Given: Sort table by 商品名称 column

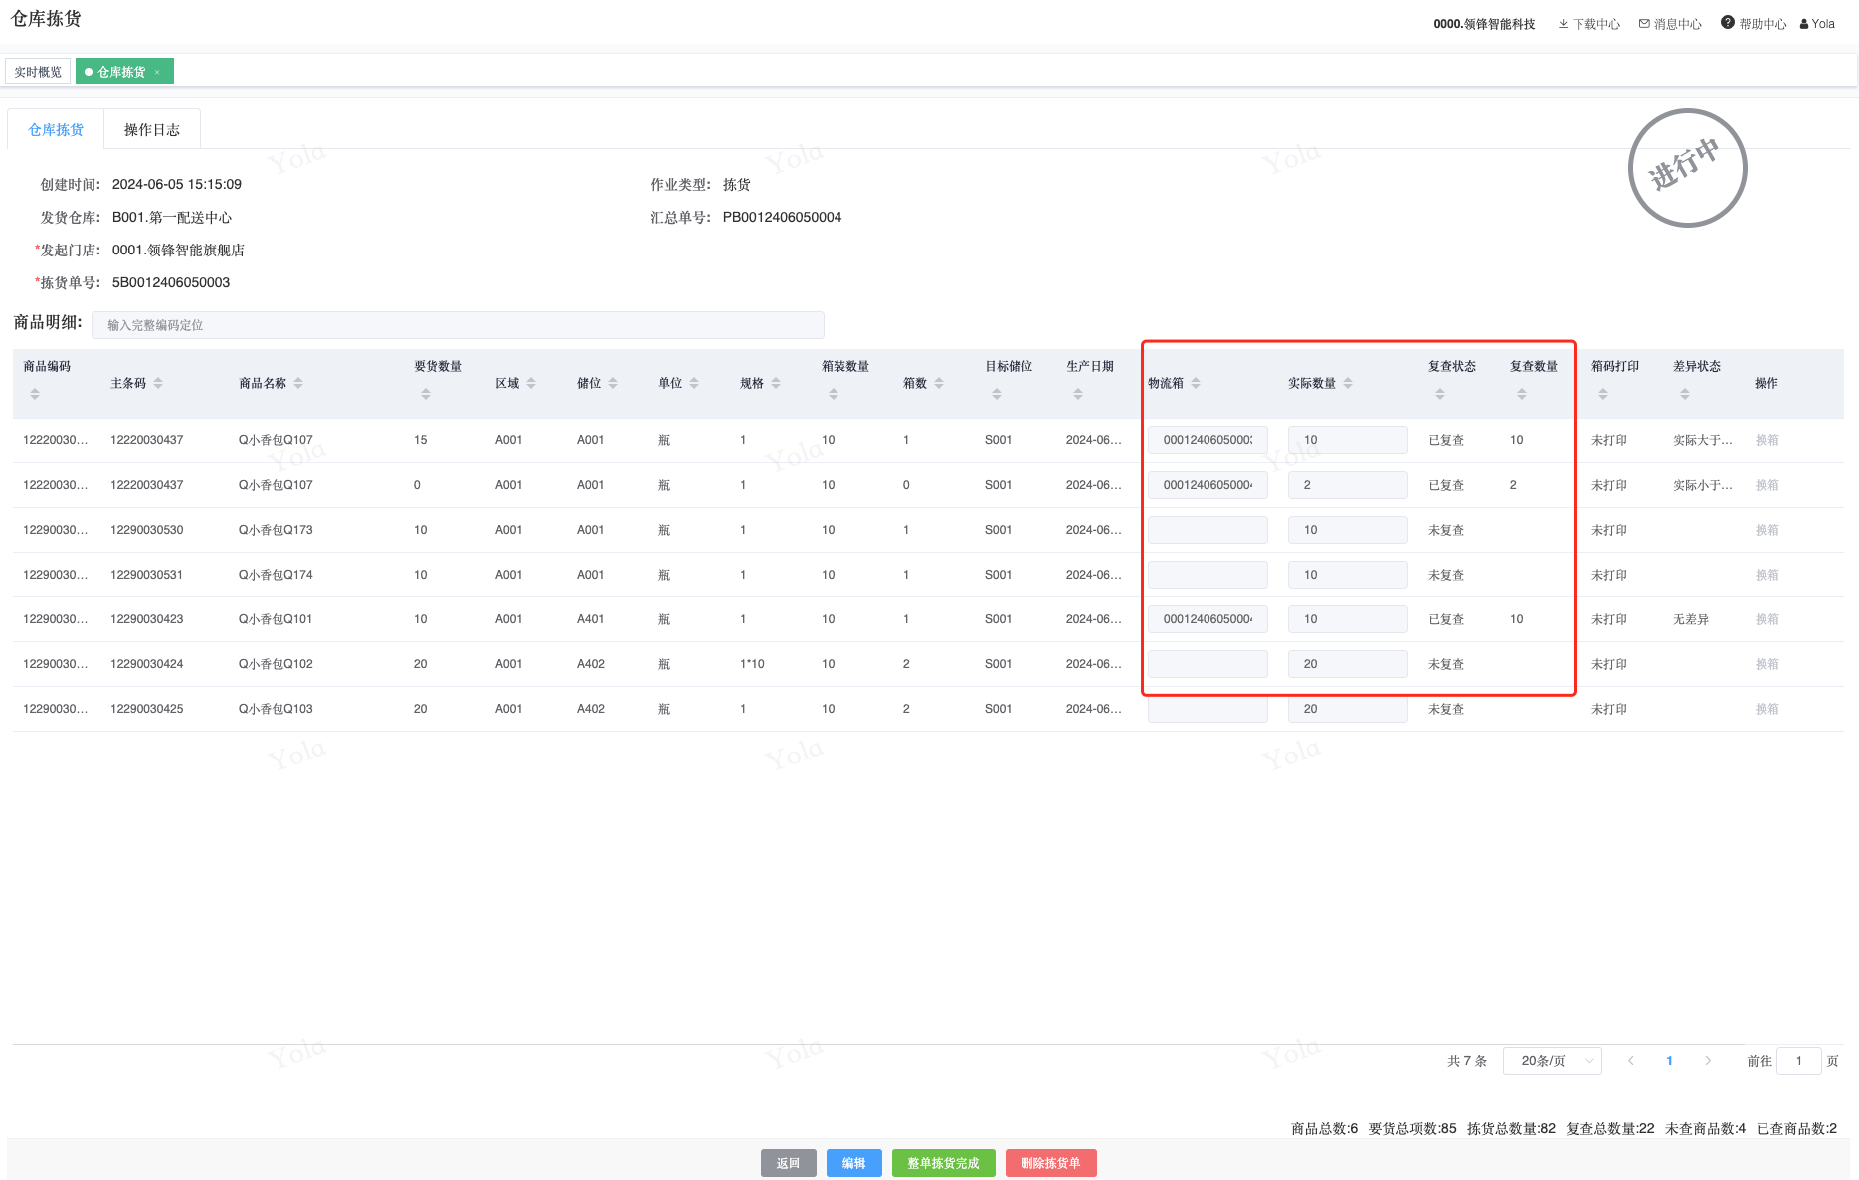Looking at the screenshot, I should coord(298,383).
